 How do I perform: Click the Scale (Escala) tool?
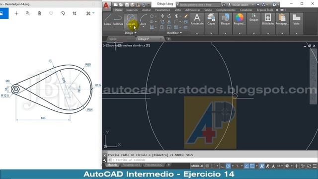coord(169,27)
